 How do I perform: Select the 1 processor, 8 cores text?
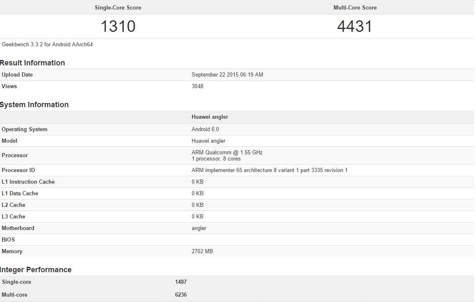[216, 159]
